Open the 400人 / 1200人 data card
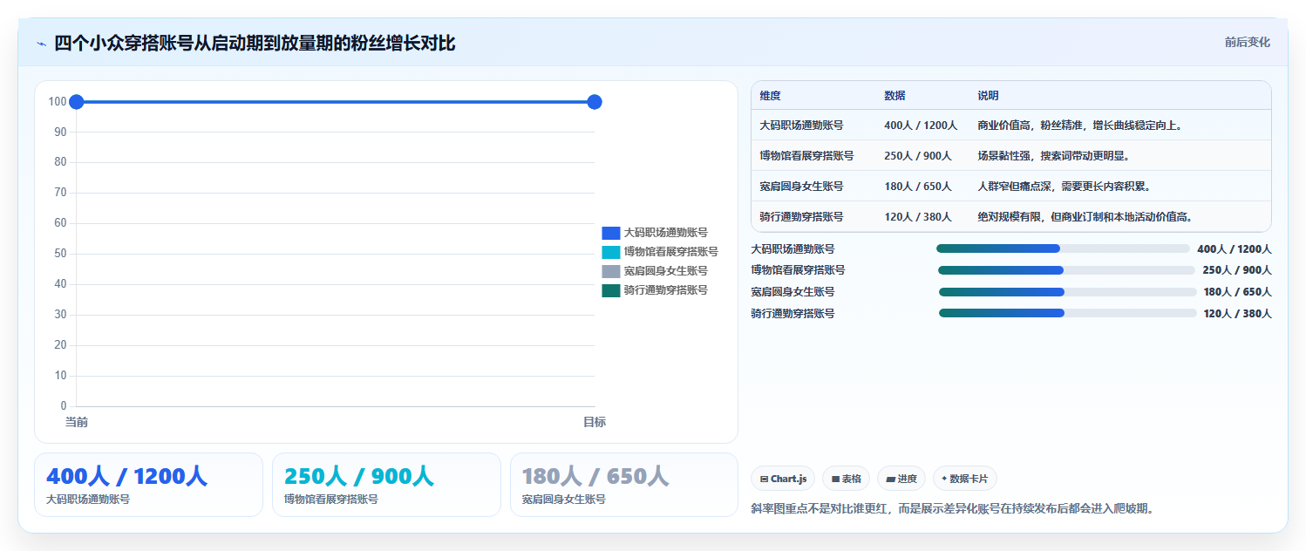Screen dimensions: 1306x551 148,485
